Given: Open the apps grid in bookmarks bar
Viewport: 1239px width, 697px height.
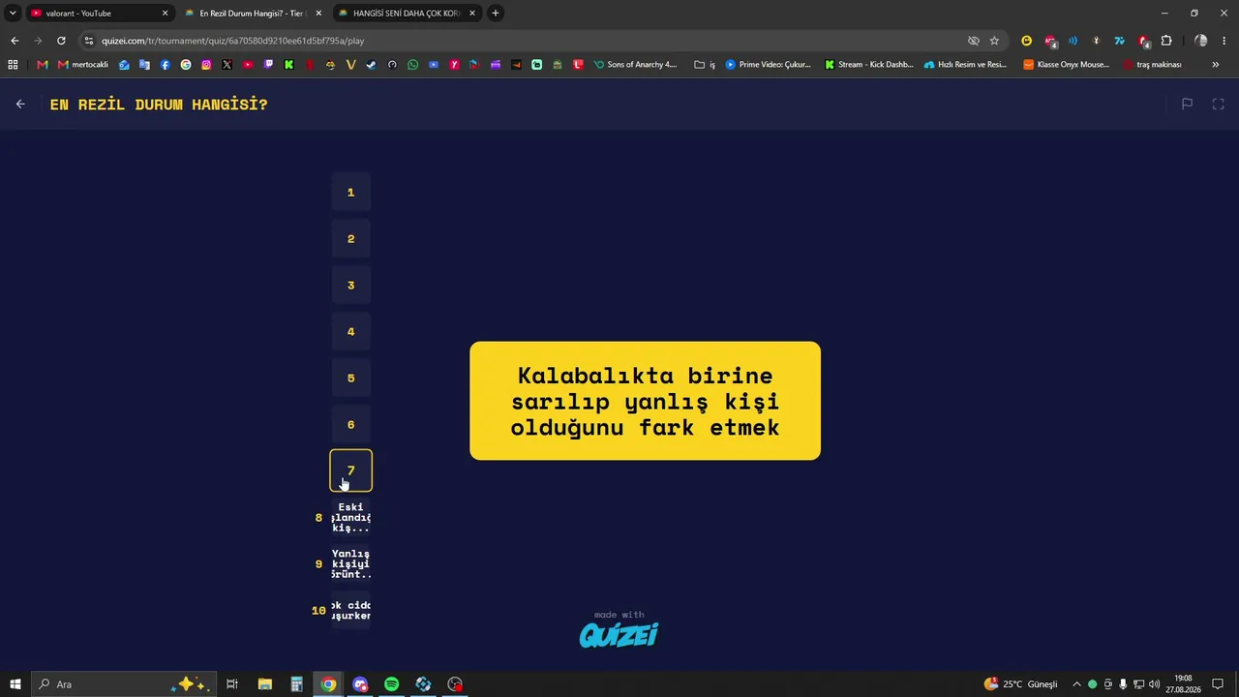Looking at the screenshot, I should 13,65.
